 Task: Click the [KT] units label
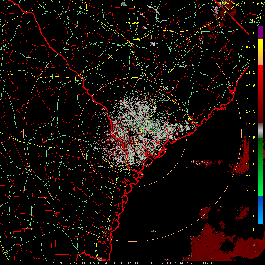pos(251,20)
